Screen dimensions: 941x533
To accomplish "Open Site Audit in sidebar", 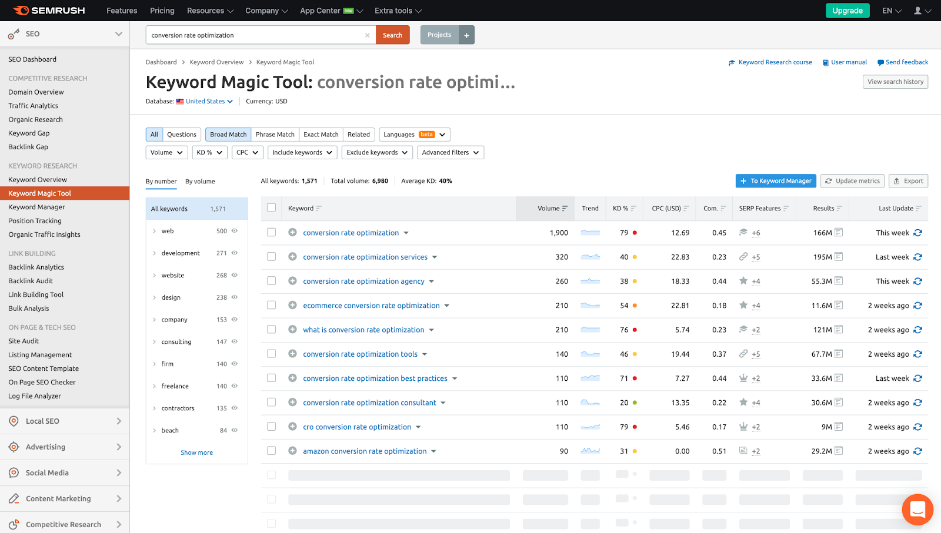I will (x=24, y=341).
